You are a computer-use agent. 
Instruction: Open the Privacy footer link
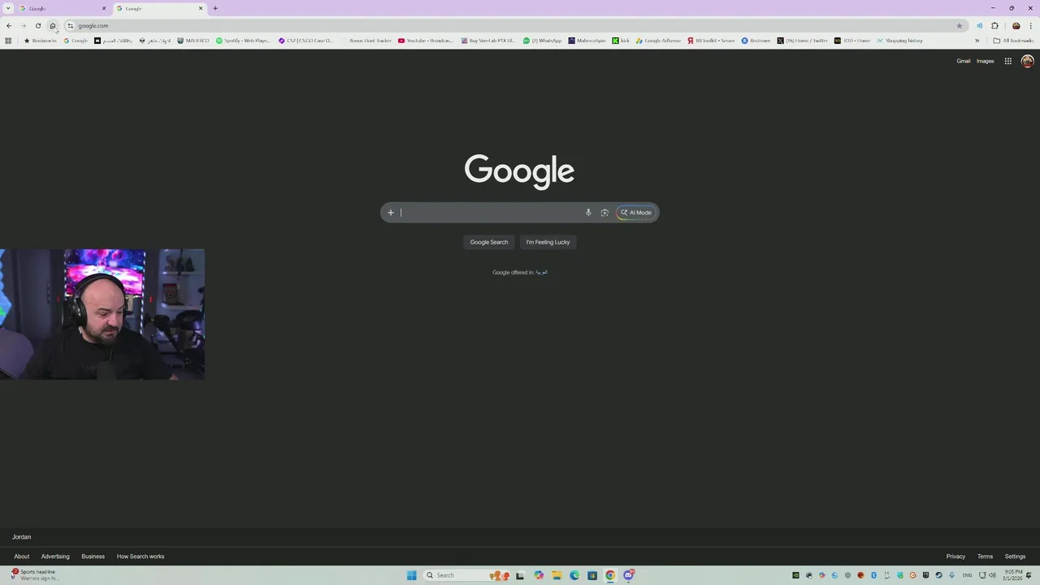(x=955, y=557)
